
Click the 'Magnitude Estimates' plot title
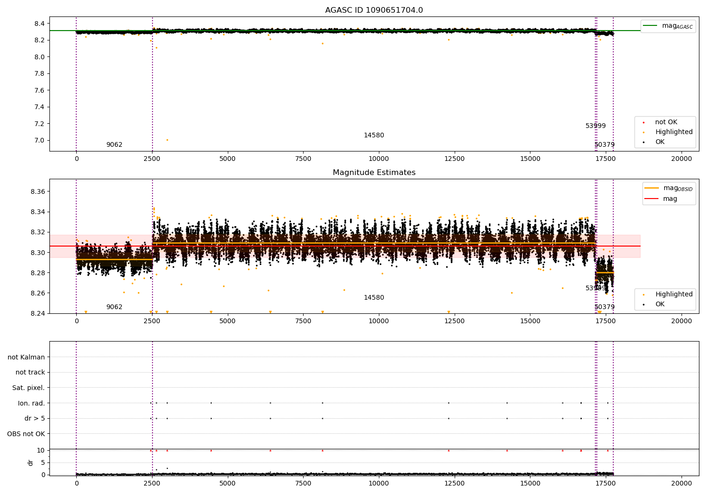[374, 173]
